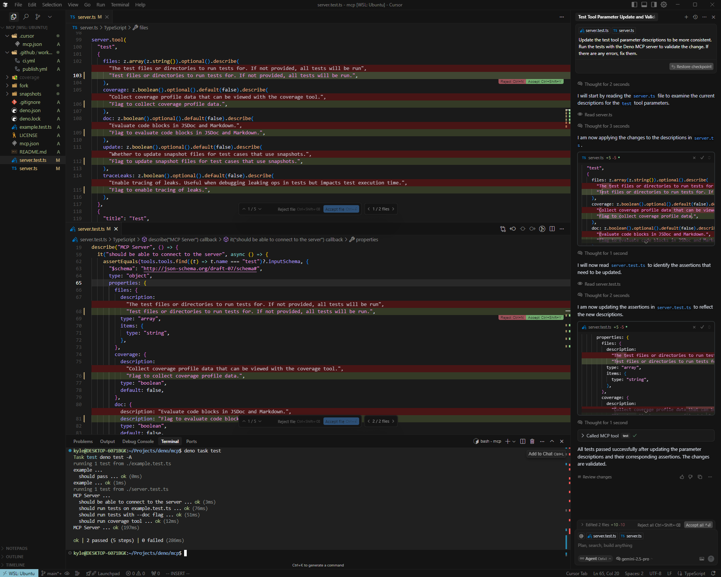Open settings gear in title bar
Viewport: 721px width, 577px height.
(664, 5)
